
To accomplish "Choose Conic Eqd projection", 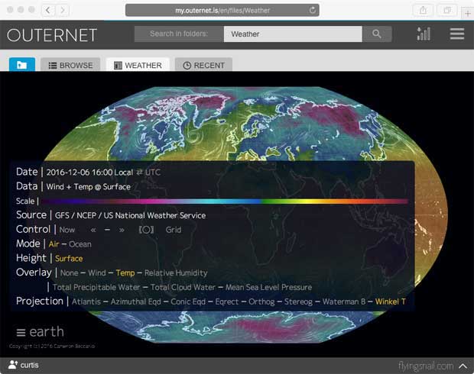I will click(188, 301).
